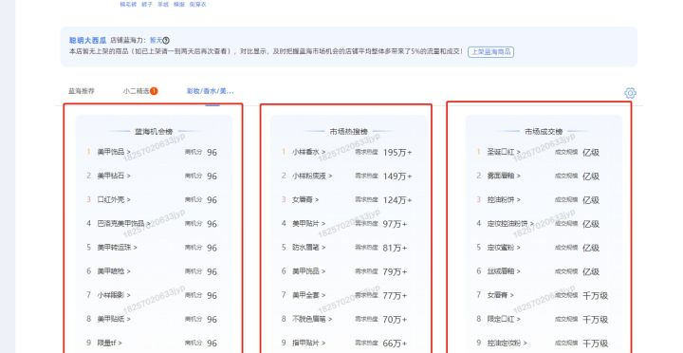This screenshot has width=683, height=353.
Task: Open 不脱色眉笔 in the hot search ranking
Action: tap(312, 319)
